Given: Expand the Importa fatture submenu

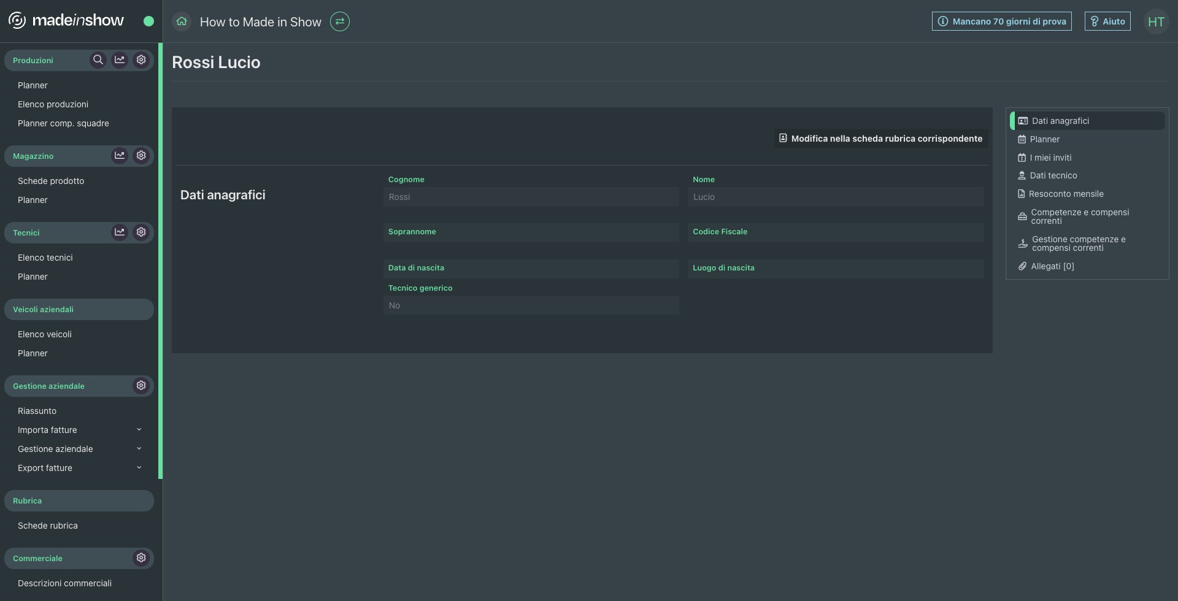Looking at the screenshot, I should coord(139,430).
